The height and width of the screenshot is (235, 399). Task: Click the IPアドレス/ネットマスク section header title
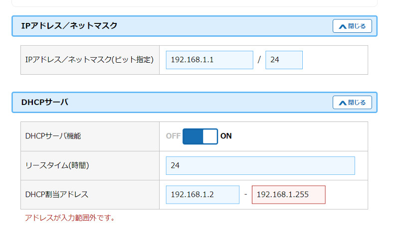pos(69,26)
